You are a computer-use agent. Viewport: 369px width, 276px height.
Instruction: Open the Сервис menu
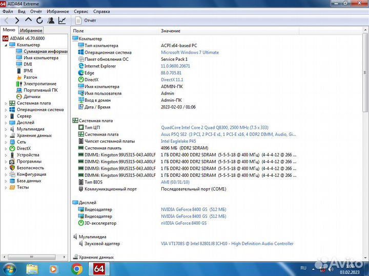tap(81, 11)
